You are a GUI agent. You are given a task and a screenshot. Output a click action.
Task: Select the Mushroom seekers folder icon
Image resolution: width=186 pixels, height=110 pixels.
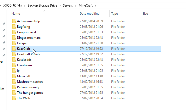(14, 81)
